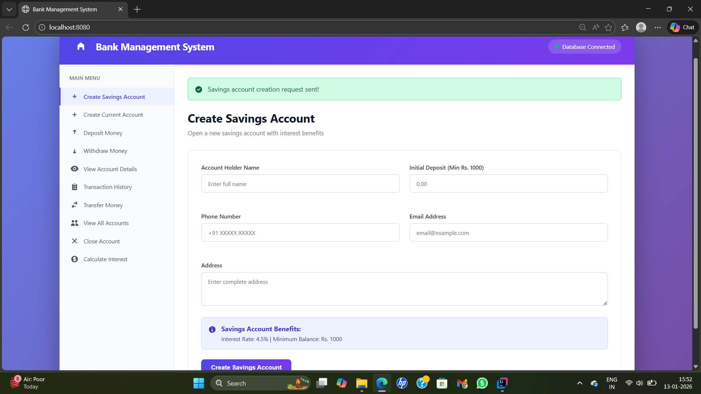701x394 pixels.
Task: Expand the system tray hidden icons chevron
Action: [579, 383]
